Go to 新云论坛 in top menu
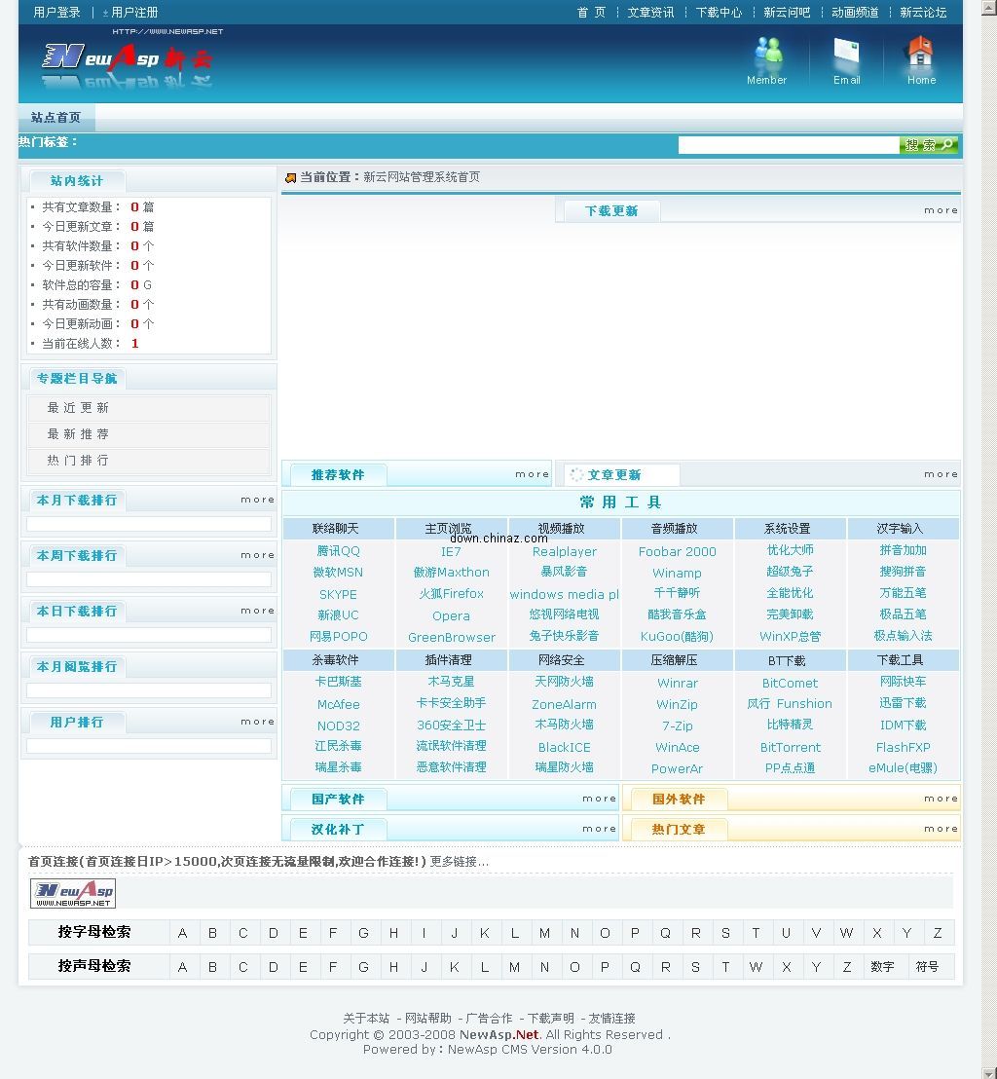 click(923, 13)
